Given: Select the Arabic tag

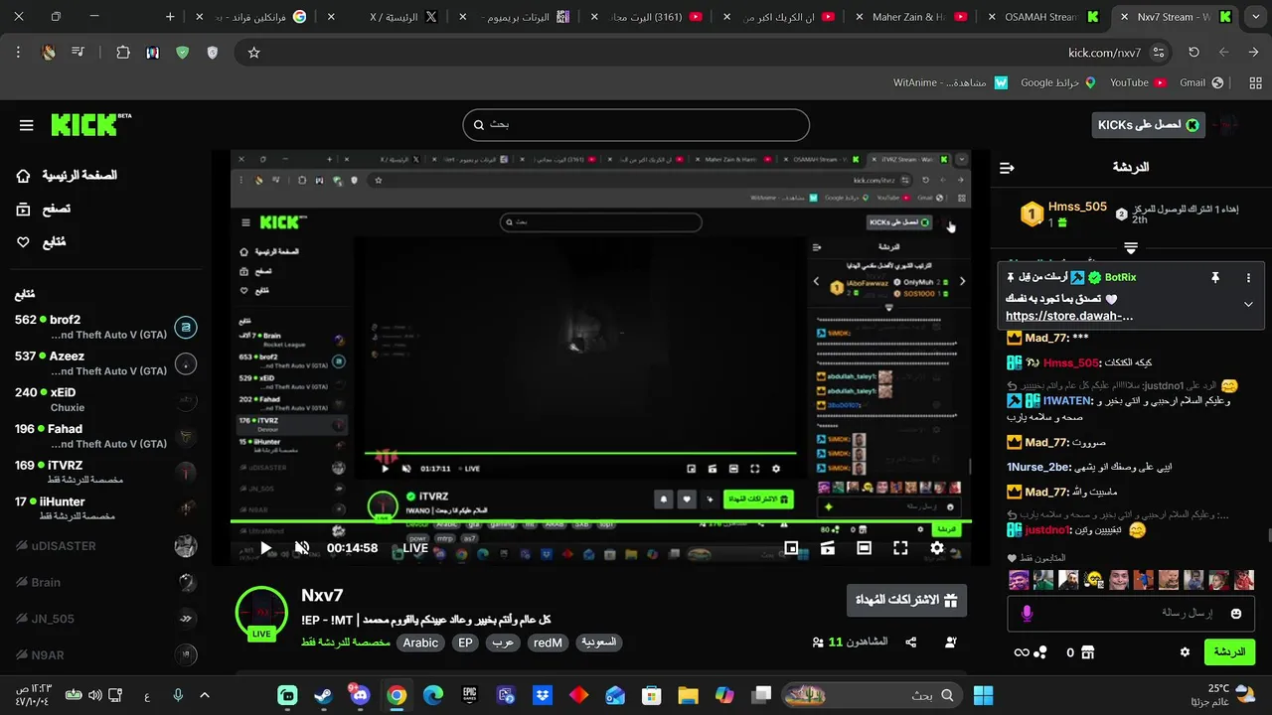Looking at the screenshot, I should click(x=420, y=643).
